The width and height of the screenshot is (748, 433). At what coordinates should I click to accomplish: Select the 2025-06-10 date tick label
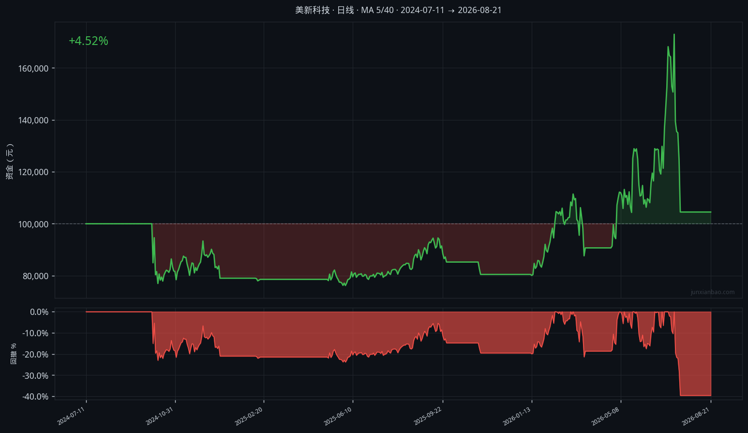(338, 416)
